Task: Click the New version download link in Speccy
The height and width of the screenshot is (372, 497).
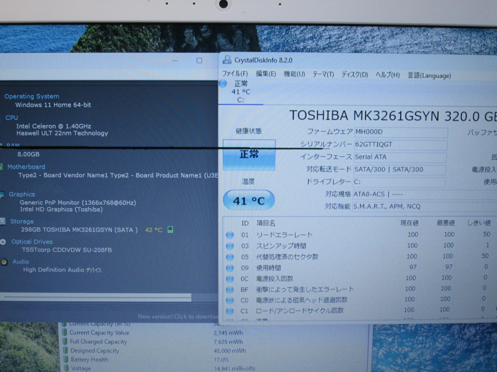Action: 178,317
